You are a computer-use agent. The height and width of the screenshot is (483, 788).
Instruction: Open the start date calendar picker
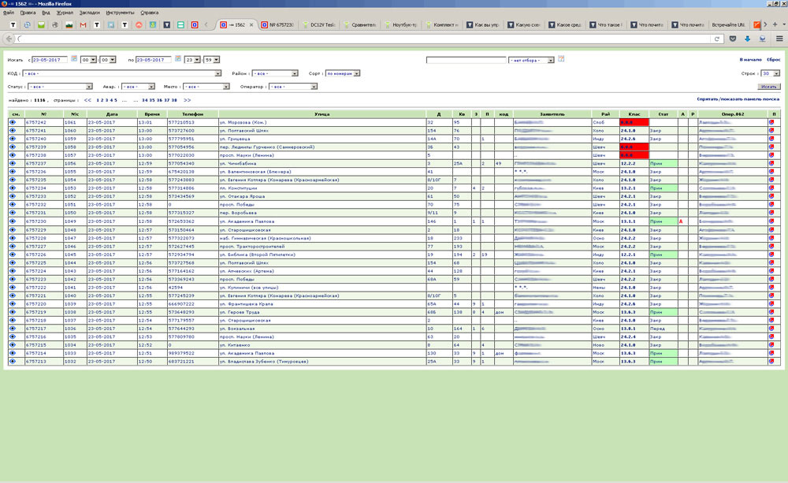pyautogui.click(x=74, y=59)
